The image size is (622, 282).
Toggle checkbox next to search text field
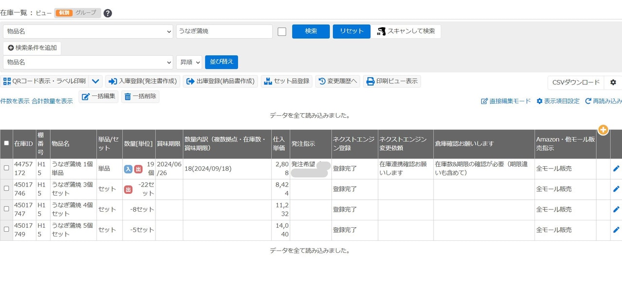click(282, 31)
